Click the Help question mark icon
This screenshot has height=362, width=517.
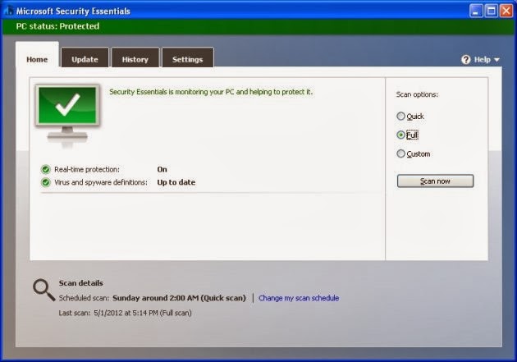tap(465, 60)
